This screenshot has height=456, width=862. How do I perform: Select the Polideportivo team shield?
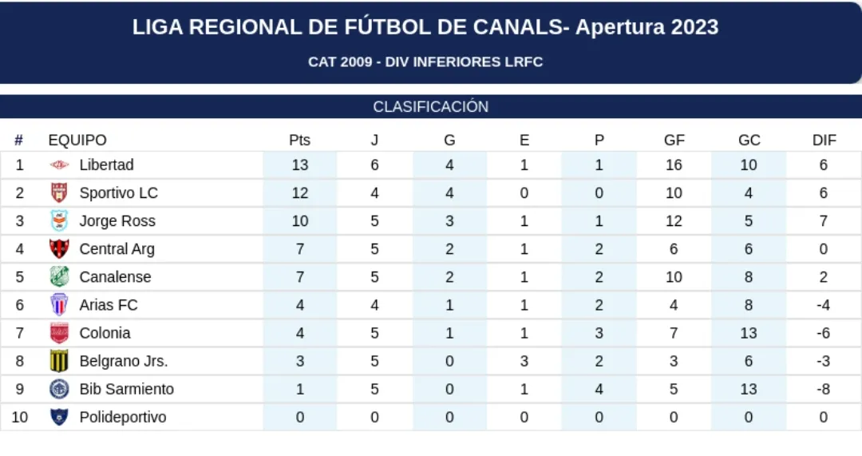60,417
